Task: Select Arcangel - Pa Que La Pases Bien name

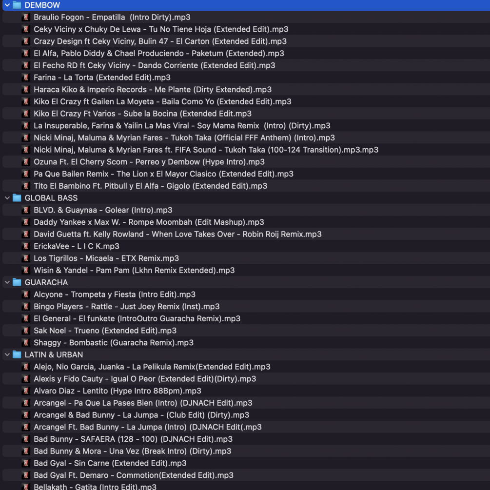Action: tap(143, 403)
